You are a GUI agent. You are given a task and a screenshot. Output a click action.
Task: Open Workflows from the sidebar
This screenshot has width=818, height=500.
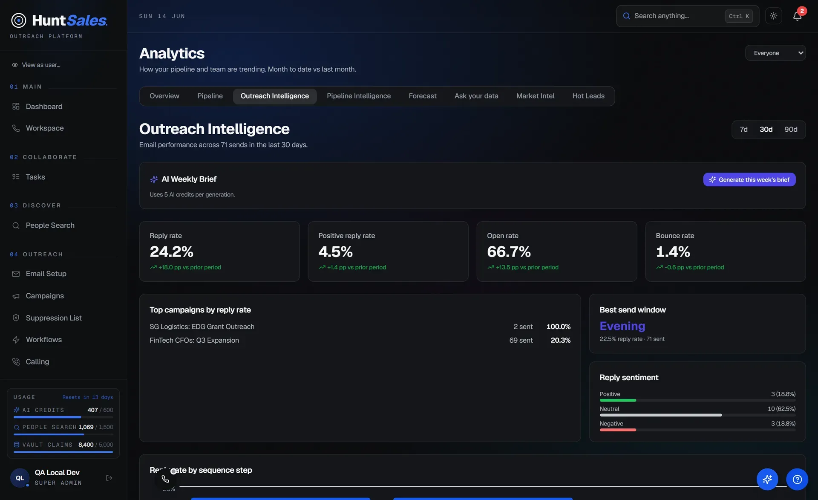(44, 340)
